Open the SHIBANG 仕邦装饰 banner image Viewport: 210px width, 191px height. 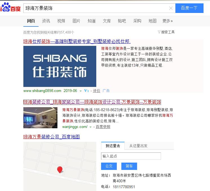click(60, 66)
